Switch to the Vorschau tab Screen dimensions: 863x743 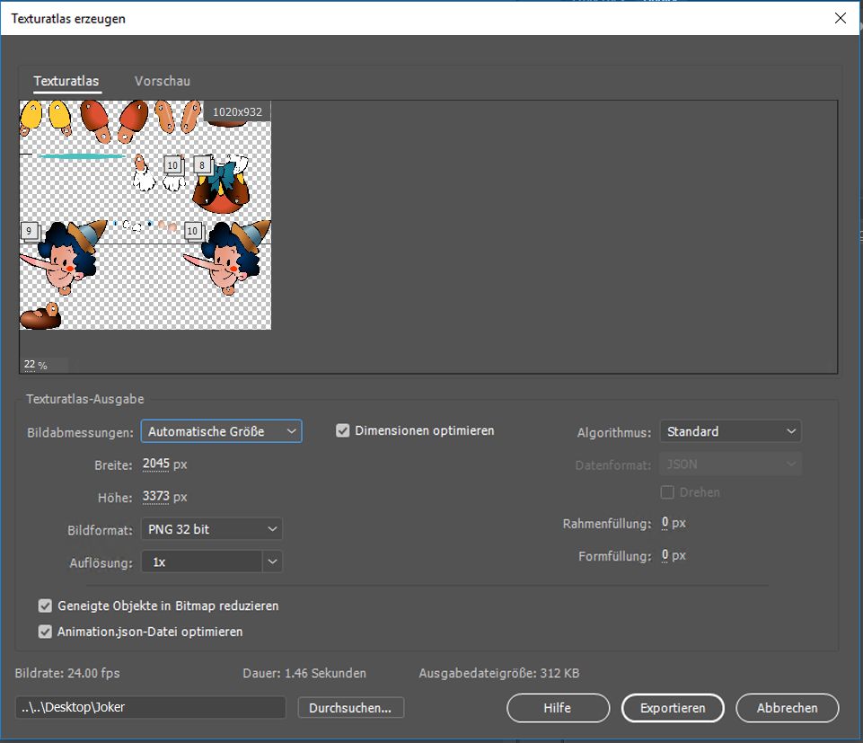162,81
